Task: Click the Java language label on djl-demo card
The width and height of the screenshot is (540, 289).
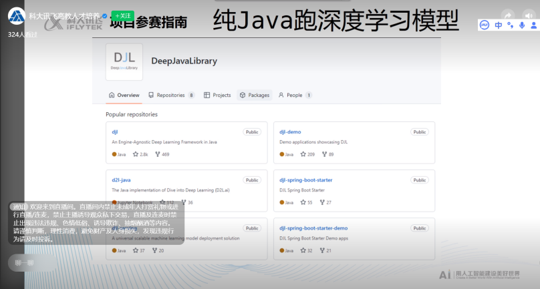Action: [x=287, y=154]
